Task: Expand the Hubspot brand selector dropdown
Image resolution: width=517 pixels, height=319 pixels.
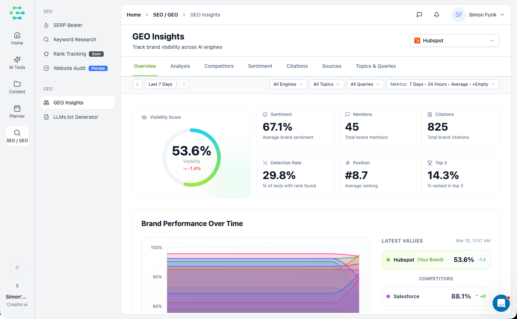Action: [454, 41]
